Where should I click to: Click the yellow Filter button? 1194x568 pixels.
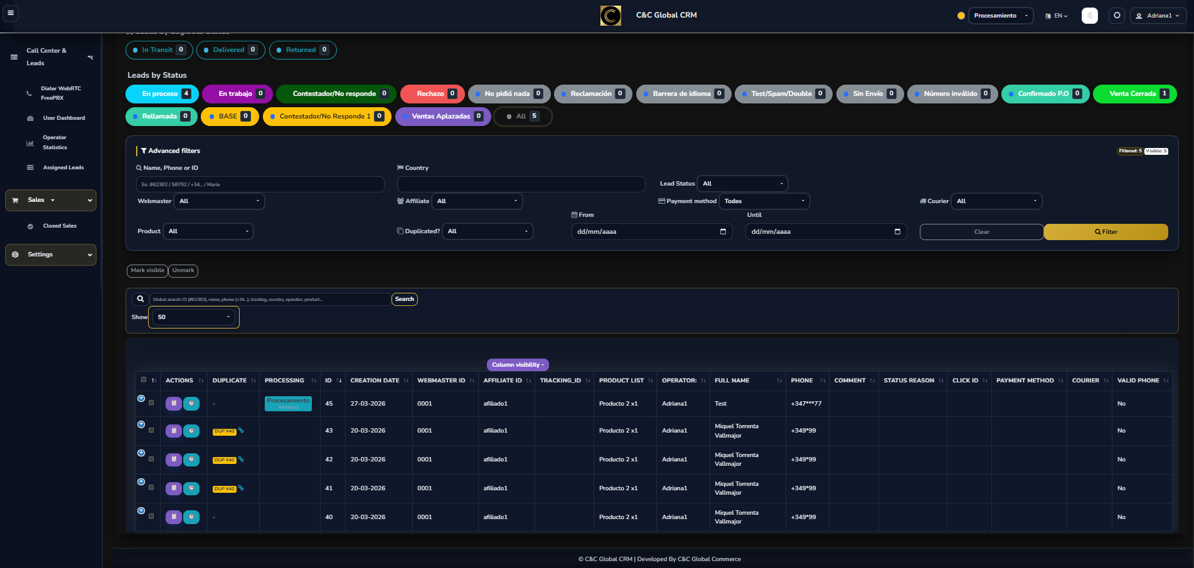[x=1106, y=232]
